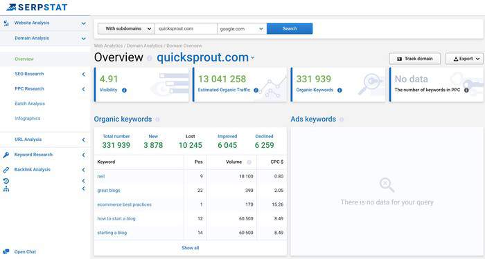Image resolution: width=485 pixels, height=259 pixels.
Task: Click the Estimated Organic Traffic info icon
Action: [256, 90]
